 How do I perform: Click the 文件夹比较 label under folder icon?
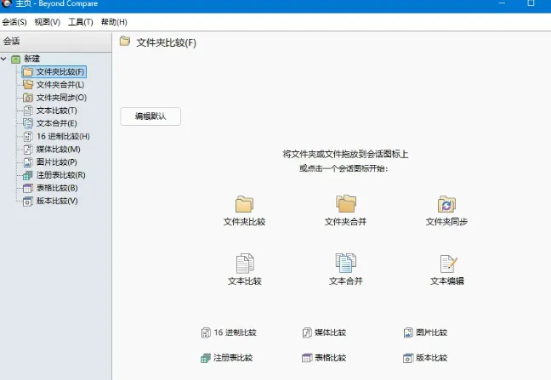(x=244, y=222)
